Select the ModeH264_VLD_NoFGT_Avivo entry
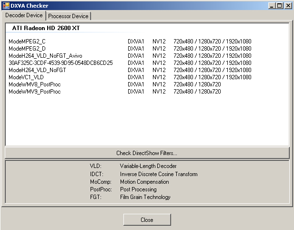Viewport: 294px width, 230px height. pyautogui.click(x=45, y=56)
